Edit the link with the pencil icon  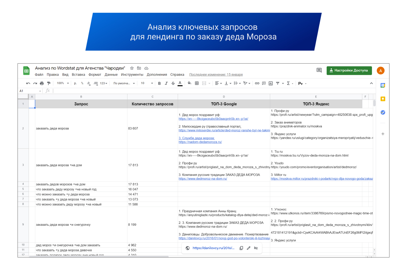pyautogui.click(x=249, y=248)
